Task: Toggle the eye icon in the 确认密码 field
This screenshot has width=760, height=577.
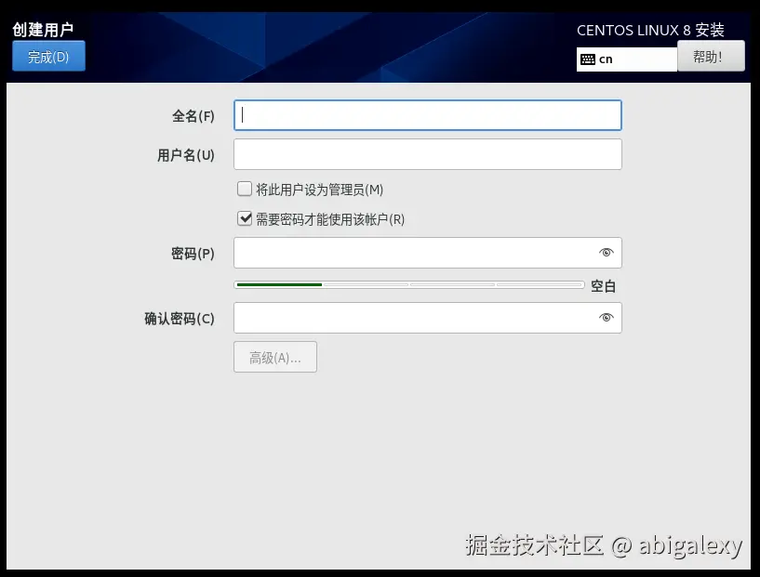Action: (x=606, y=318)
